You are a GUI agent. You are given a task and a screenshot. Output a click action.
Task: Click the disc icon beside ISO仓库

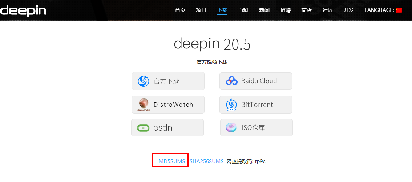click(231, 128)
